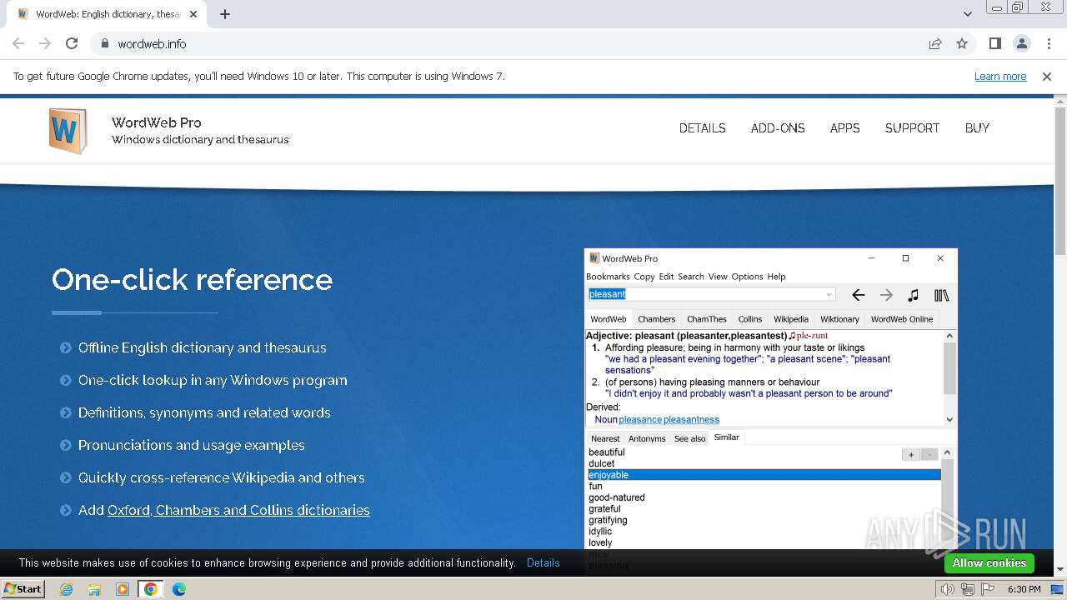Allow cookies on this website
The width and height of the screenshot is (1067, 600).
click(989, 563)
